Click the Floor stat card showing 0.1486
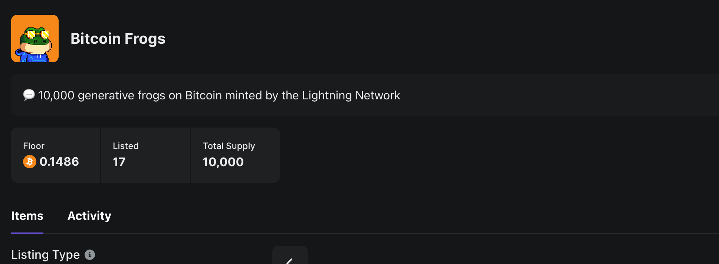Viewport: 719px width, 264px height. pos(56,155)
